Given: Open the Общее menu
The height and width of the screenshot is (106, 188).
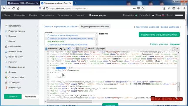Looking at the screenshot, I should coord(7,15).
